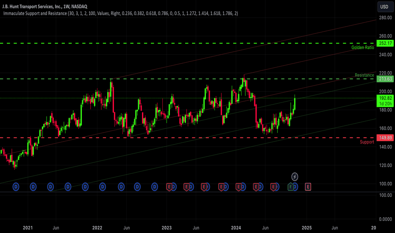Click the 180.00 price axis value
395x233 pixels.
[385, 110]
